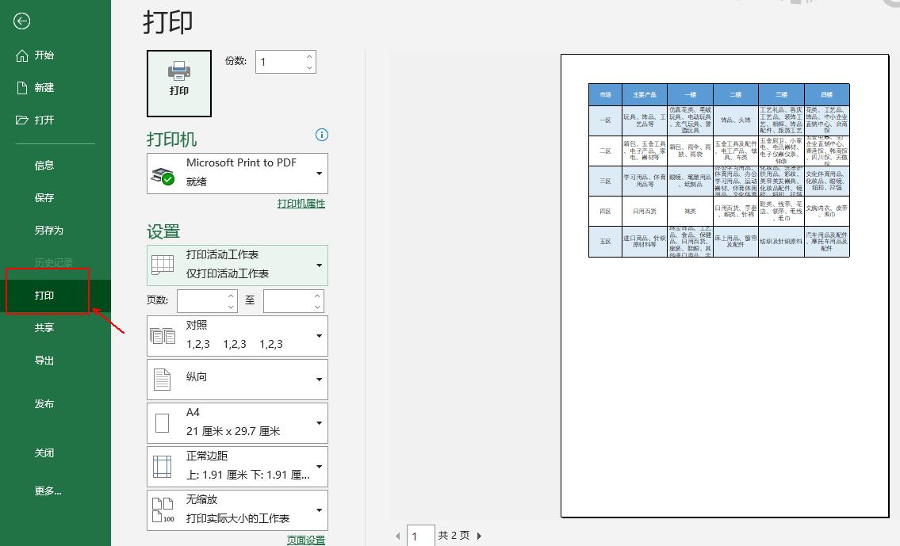The image size is (900, 546).
Task: Click the printer status info (ⓘ) icon
Action: 321,135
